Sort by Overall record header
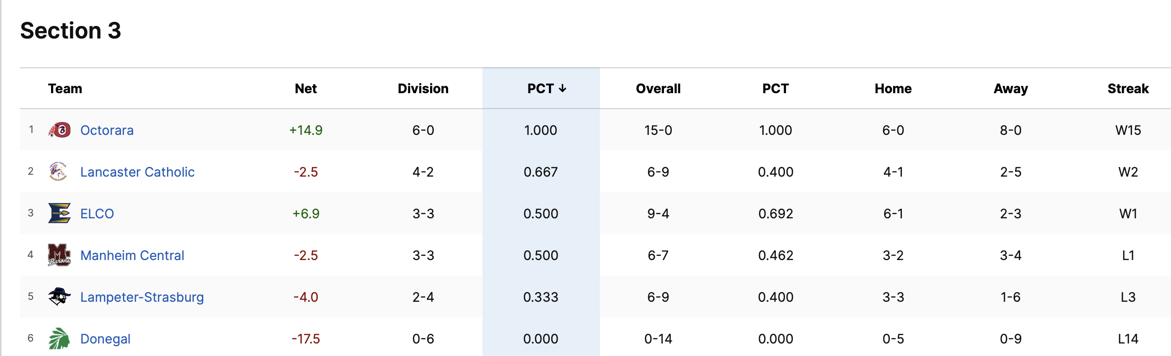 click(658, 89)
